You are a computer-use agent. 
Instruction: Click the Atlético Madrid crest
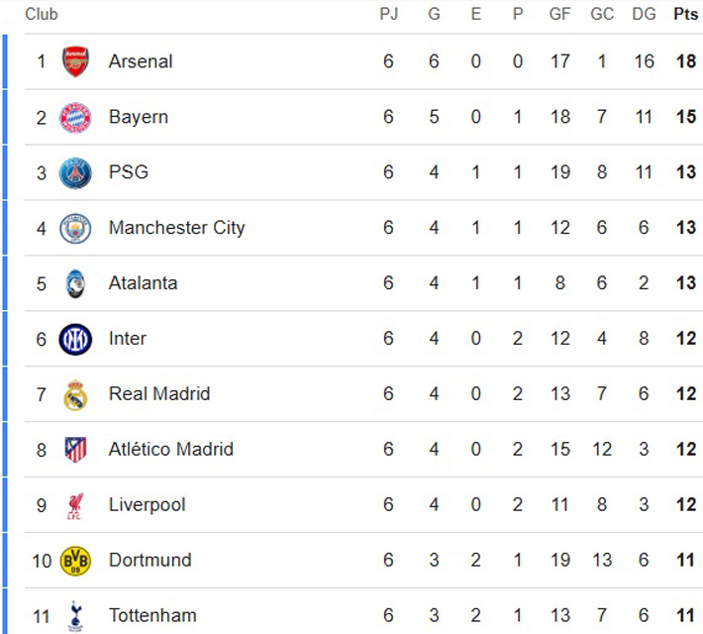75,450
